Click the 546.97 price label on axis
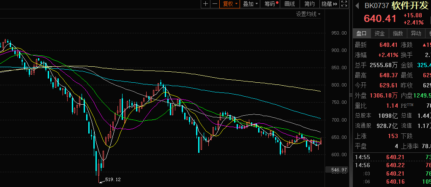431x187 pixels. [x=338, y=170]
